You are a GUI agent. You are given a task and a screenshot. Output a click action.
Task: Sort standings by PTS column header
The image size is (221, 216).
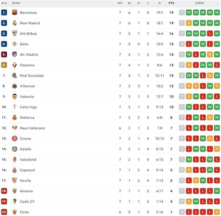[171, 3]
